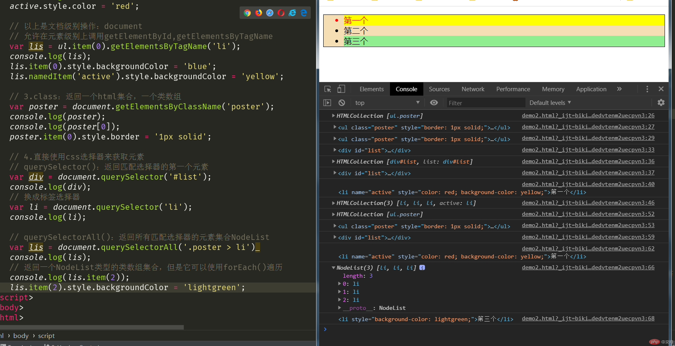Viewport: 675px width, 346px height.
Task: Expand NodeList item 0: li
Action: 340,284
